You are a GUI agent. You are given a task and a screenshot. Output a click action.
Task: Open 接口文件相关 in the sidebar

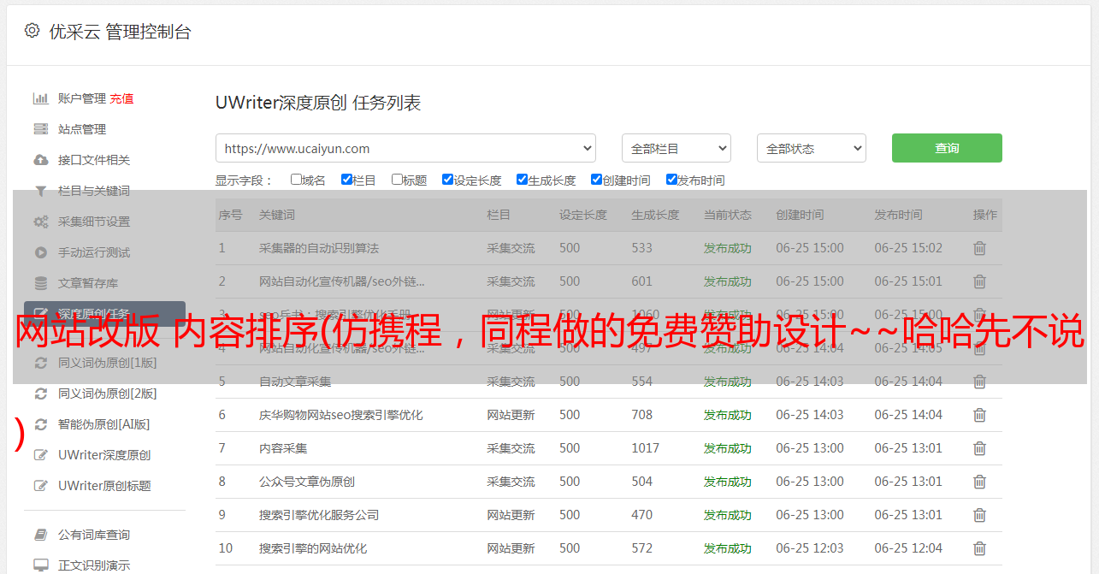(94, 160)
